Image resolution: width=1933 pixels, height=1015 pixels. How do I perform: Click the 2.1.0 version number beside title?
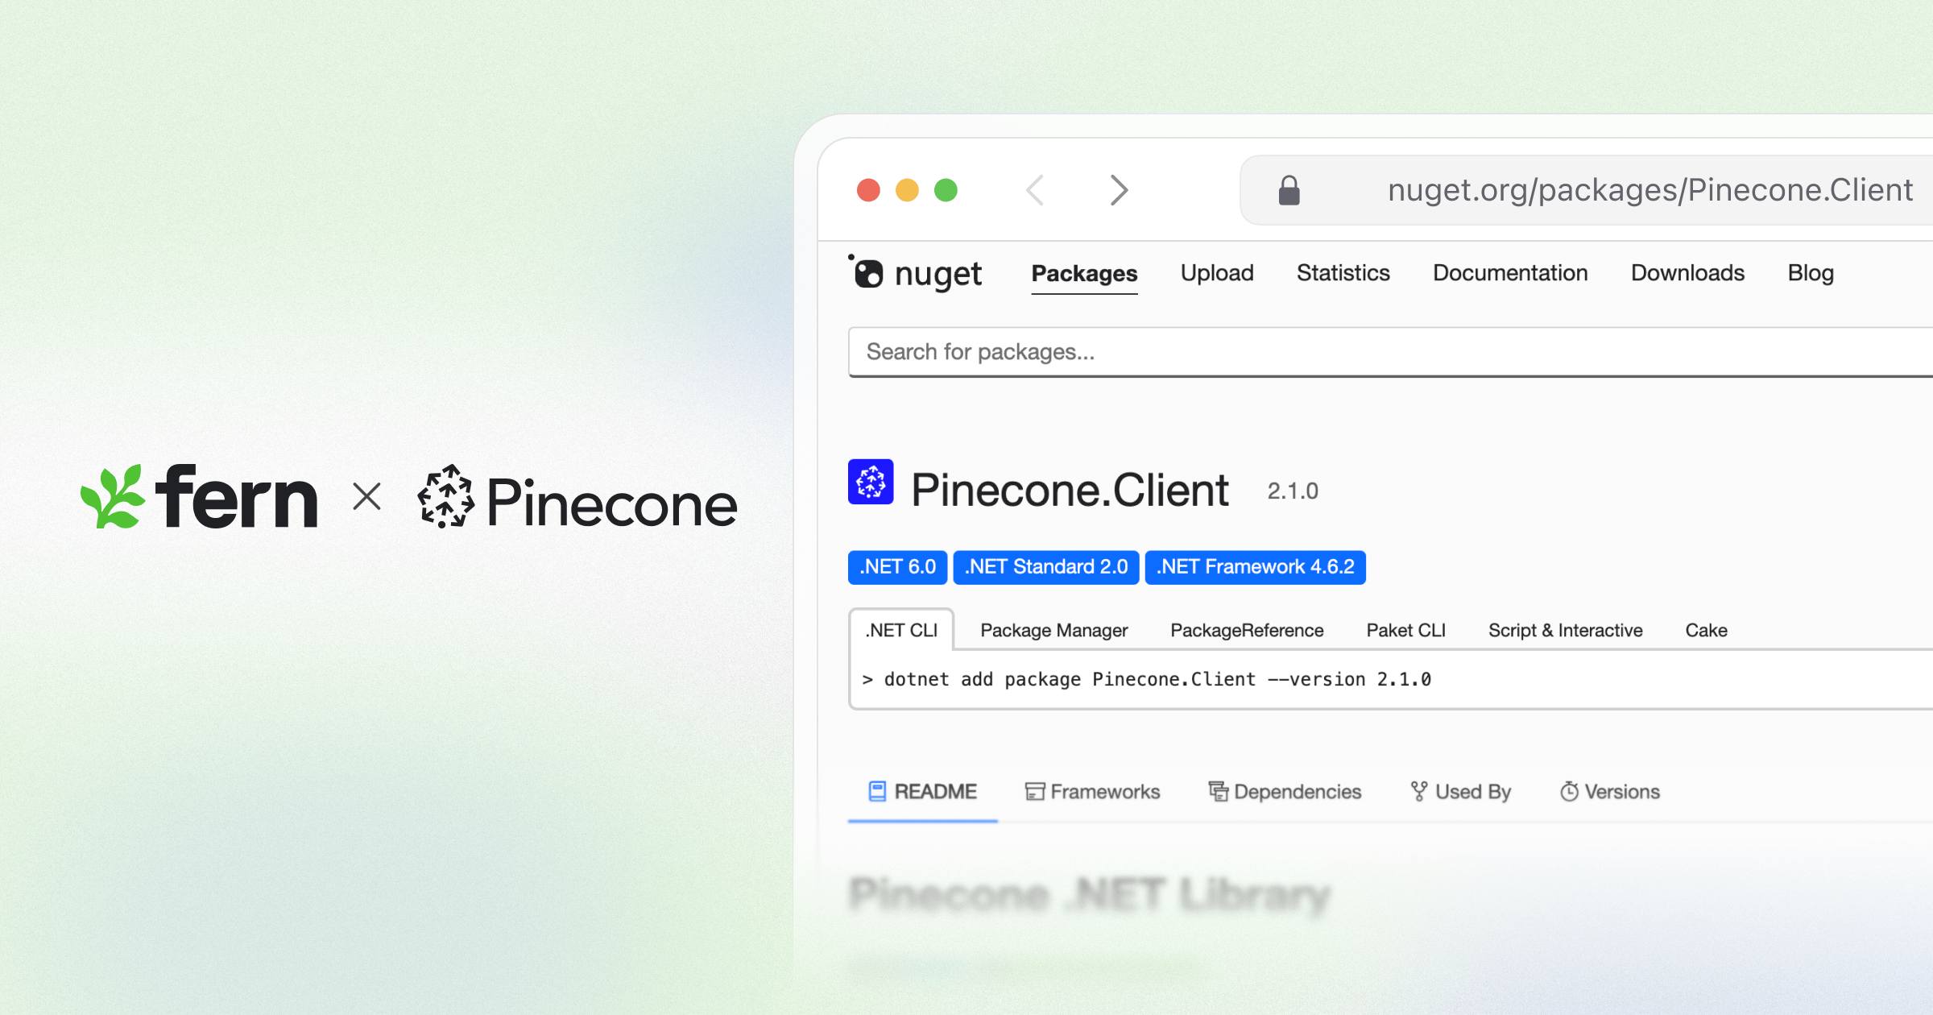click(1293, 491)
